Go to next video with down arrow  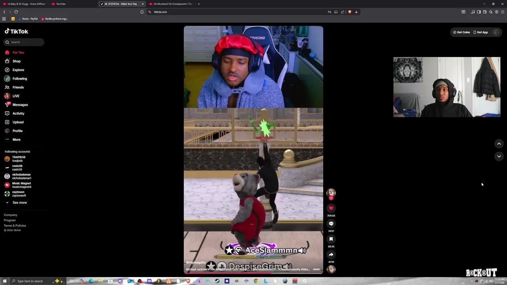(499, 156)
